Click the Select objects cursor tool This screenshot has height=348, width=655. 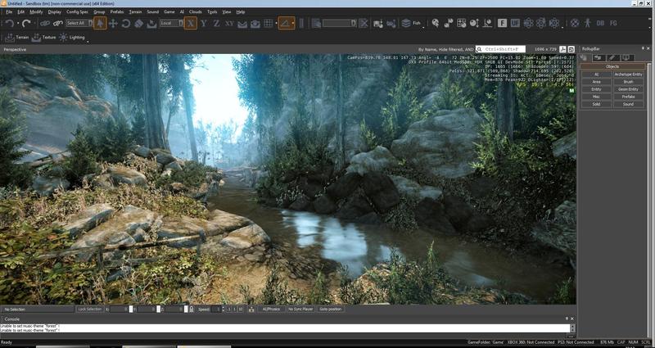coord(99,24)
